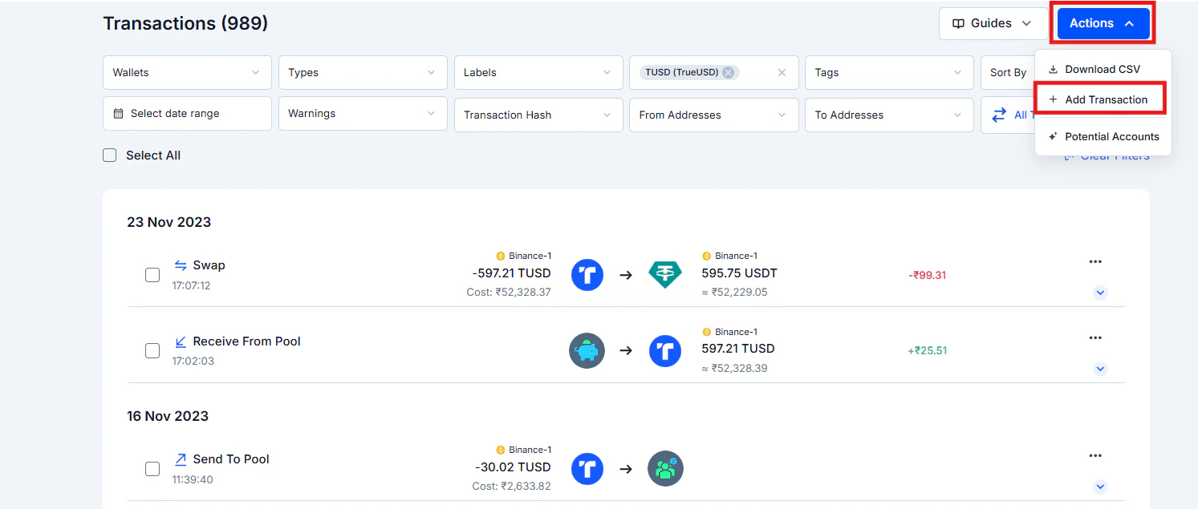The height and width of the screenshot is (509, 1198).
Task: Open the Select date range picker
Action: click(187, 114)
